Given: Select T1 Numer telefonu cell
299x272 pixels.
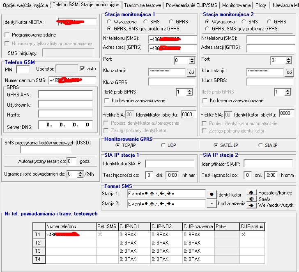Looking at the screenshot, I should point(71,235).
